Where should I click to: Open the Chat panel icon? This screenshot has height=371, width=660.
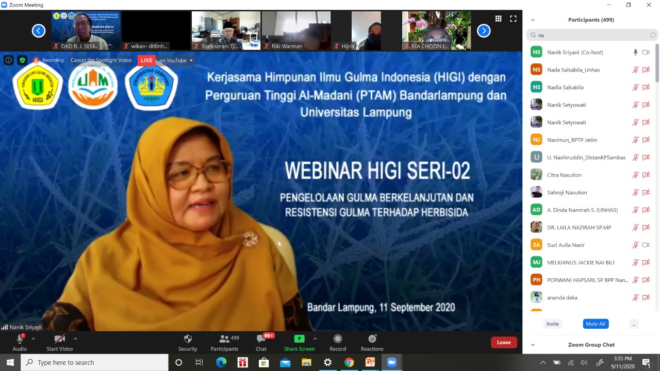[261, 339]
